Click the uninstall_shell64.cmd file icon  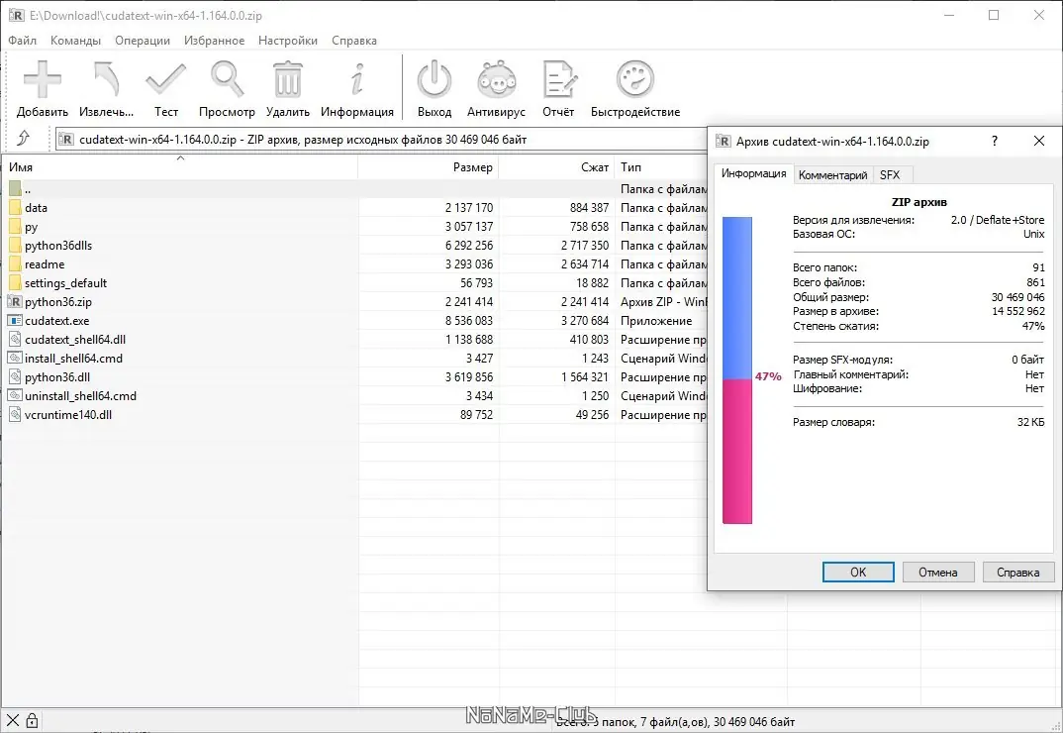click(15, 395)
